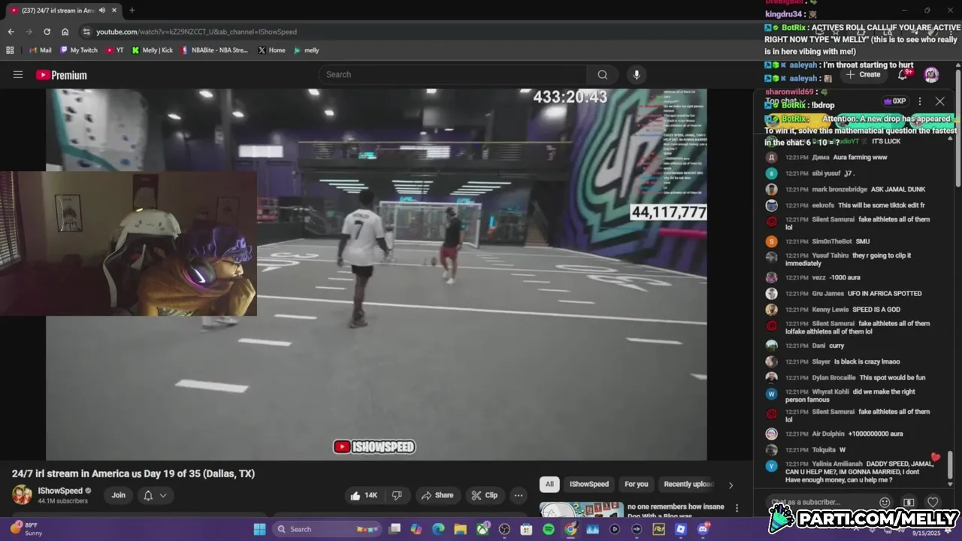Clip the video

484,495
